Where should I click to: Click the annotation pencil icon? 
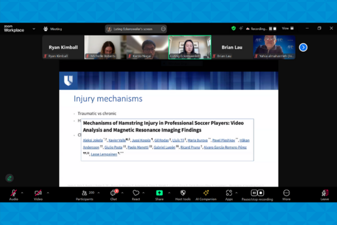click(10, 178)
